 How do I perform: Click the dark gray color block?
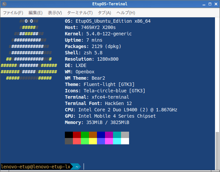coord(69,141)
